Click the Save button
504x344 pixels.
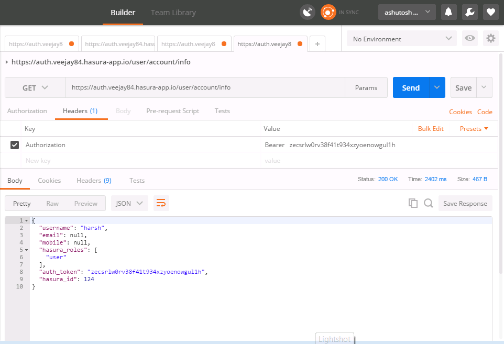(x=463, y=87)
